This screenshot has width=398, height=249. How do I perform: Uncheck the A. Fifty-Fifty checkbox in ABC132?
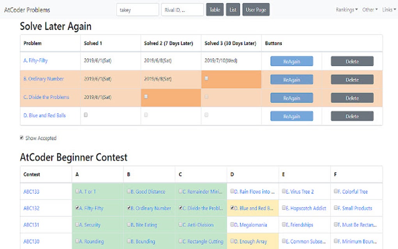77,208
